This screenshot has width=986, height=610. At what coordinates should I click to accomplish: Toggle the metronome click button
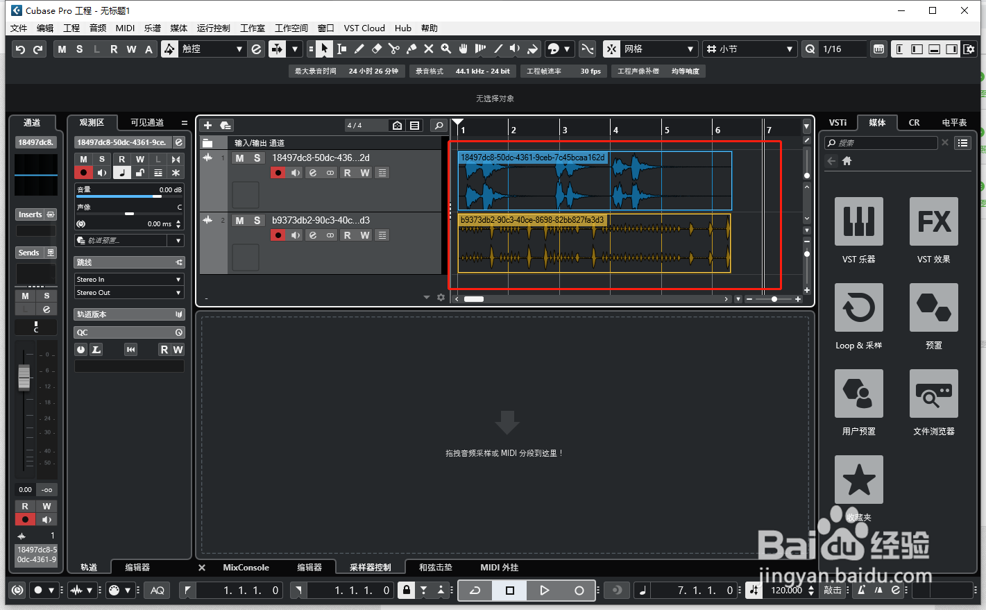(861, 591)
